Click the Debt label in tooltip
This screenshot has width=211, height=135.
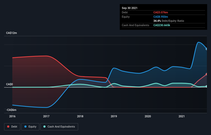pos(125,12)
